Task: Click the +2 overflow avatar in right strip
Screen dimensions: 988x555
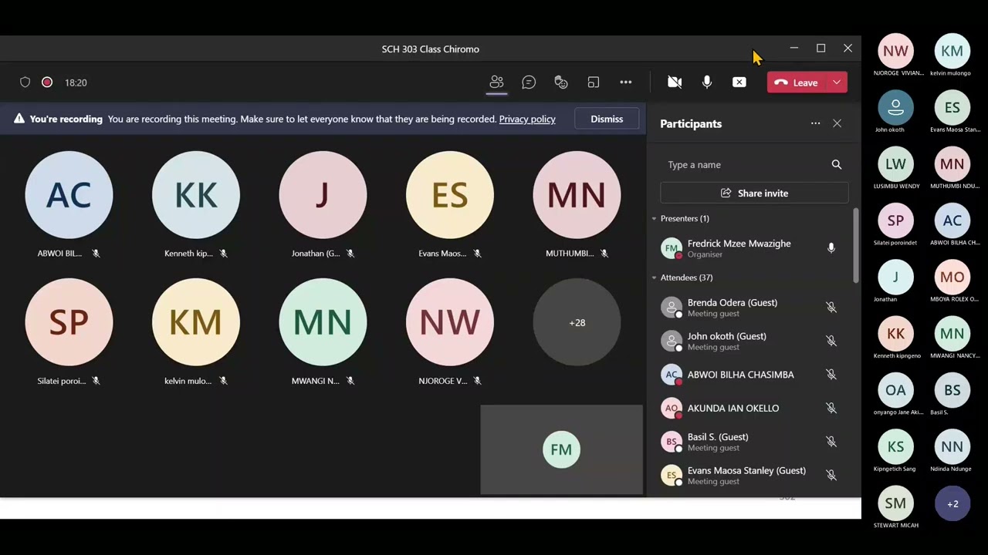Action: click(952, 504)
